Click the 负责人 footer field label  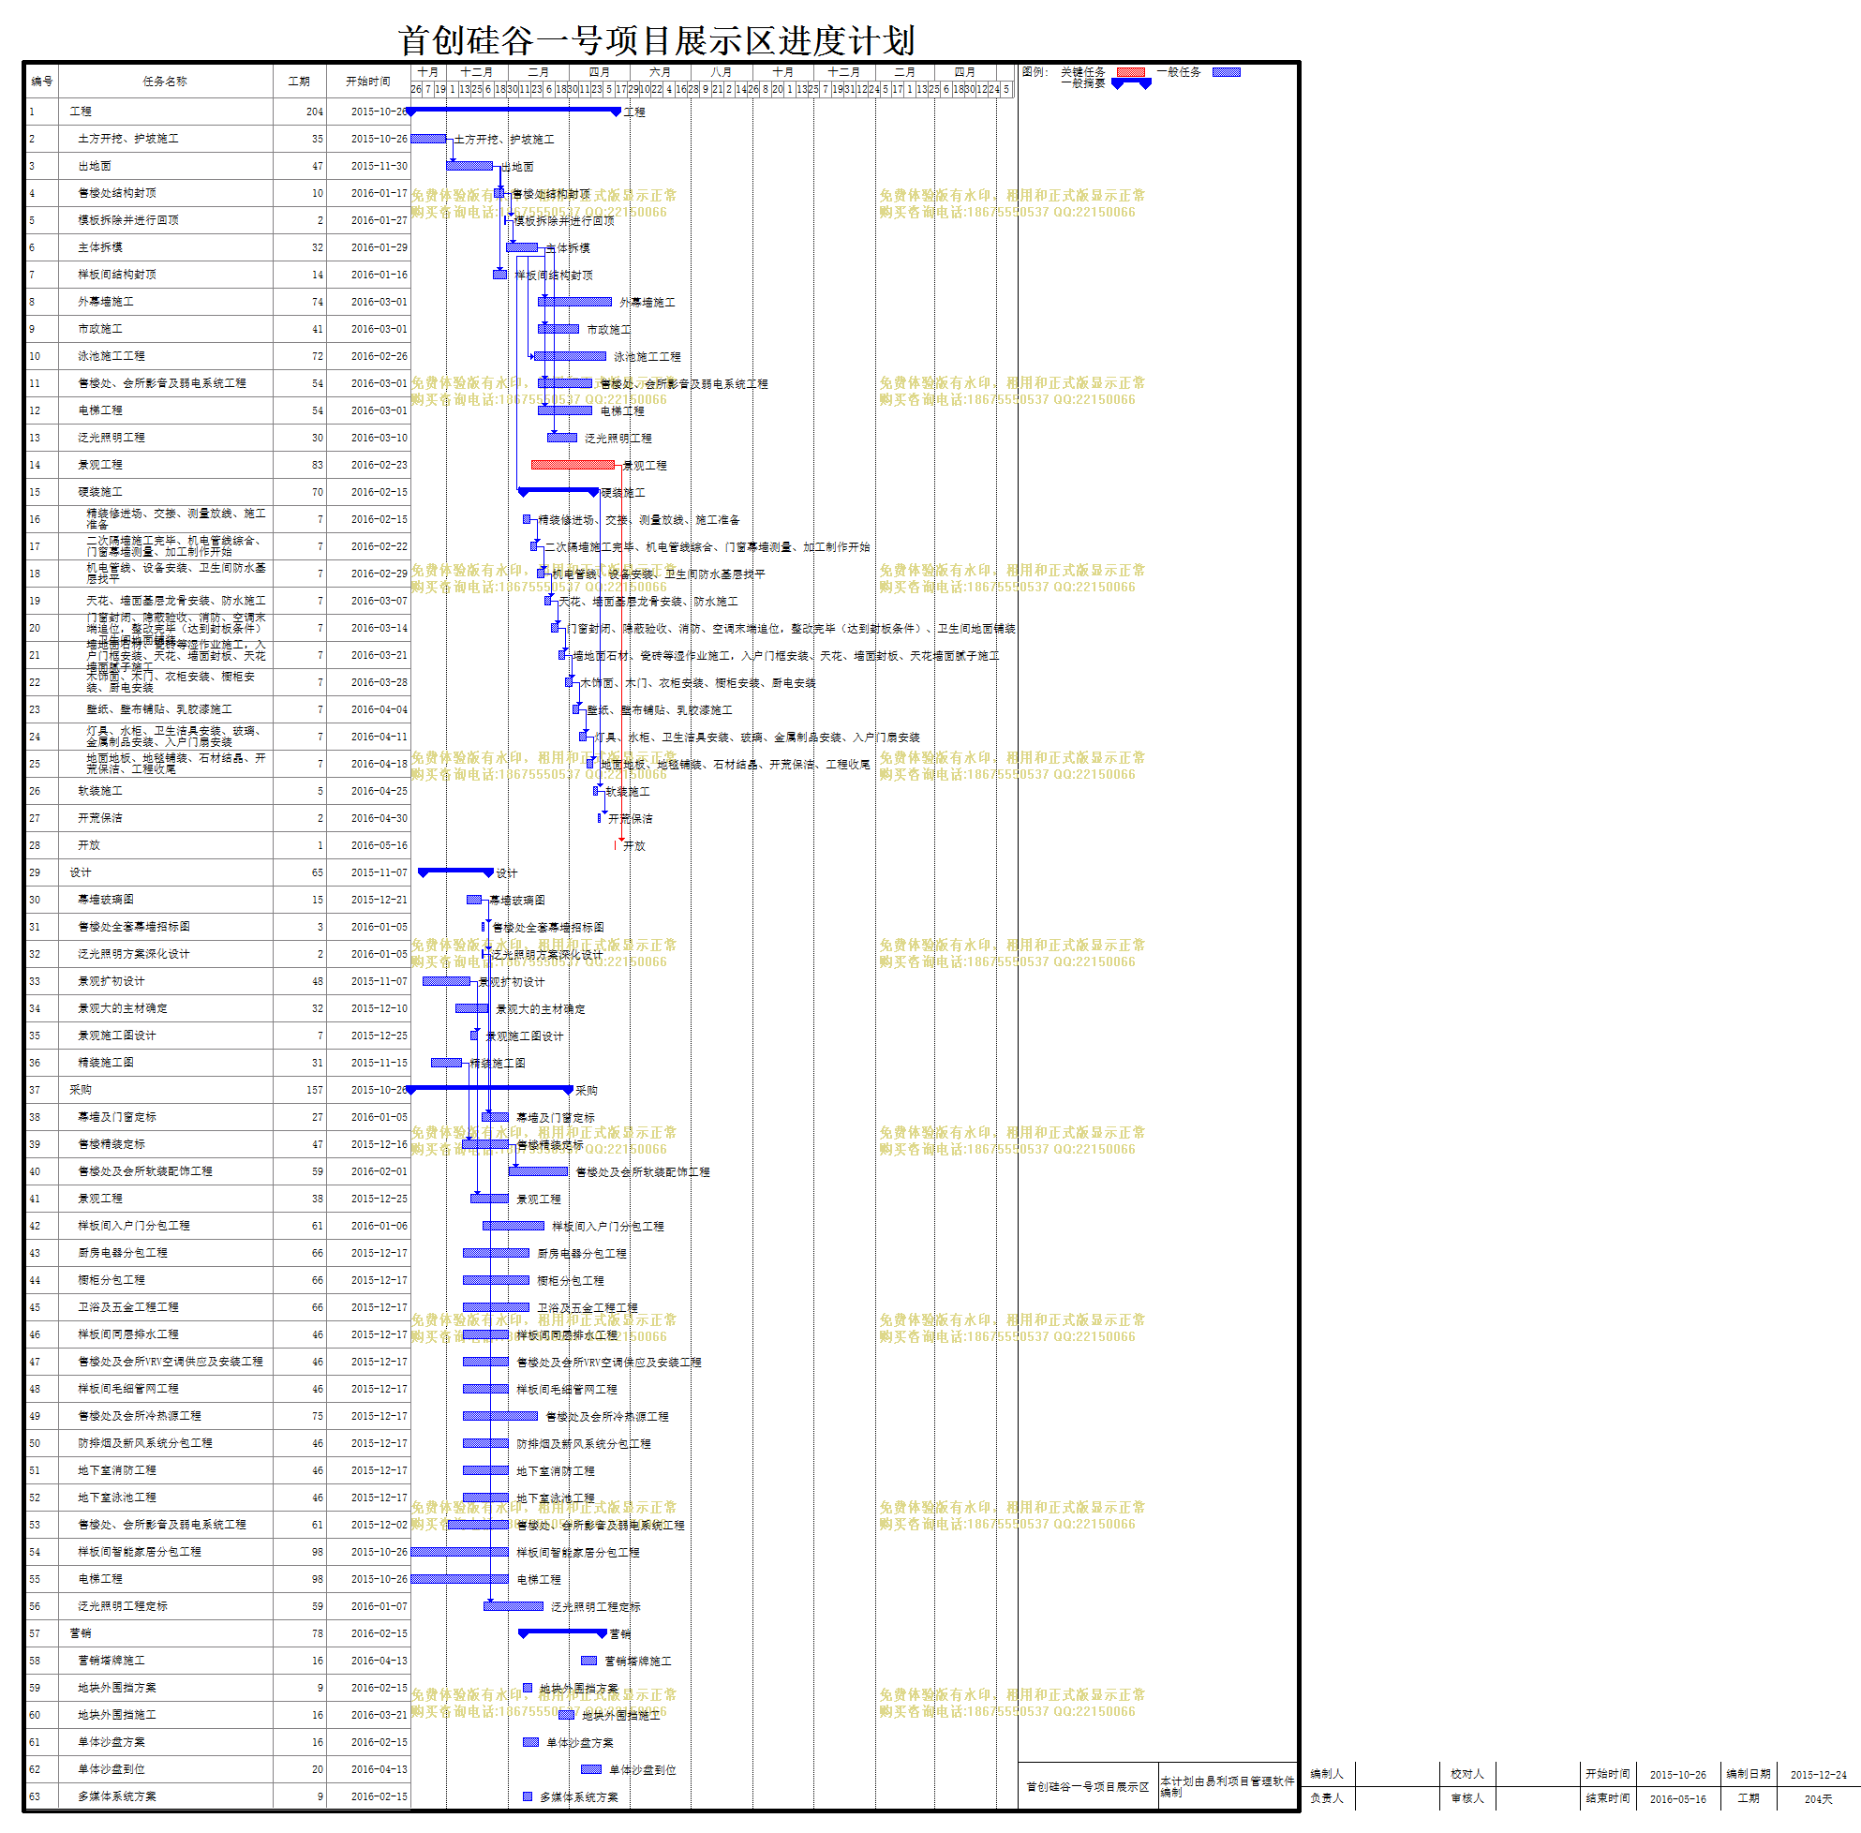coord(1326,1797)
